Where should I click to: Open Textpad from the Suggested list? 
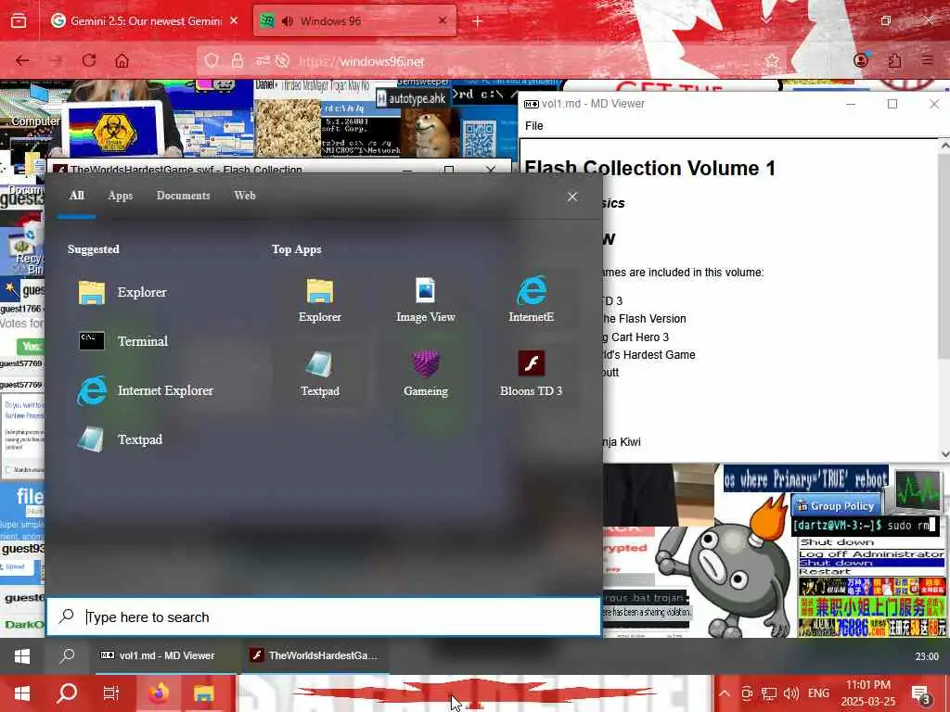click(121, 439)
